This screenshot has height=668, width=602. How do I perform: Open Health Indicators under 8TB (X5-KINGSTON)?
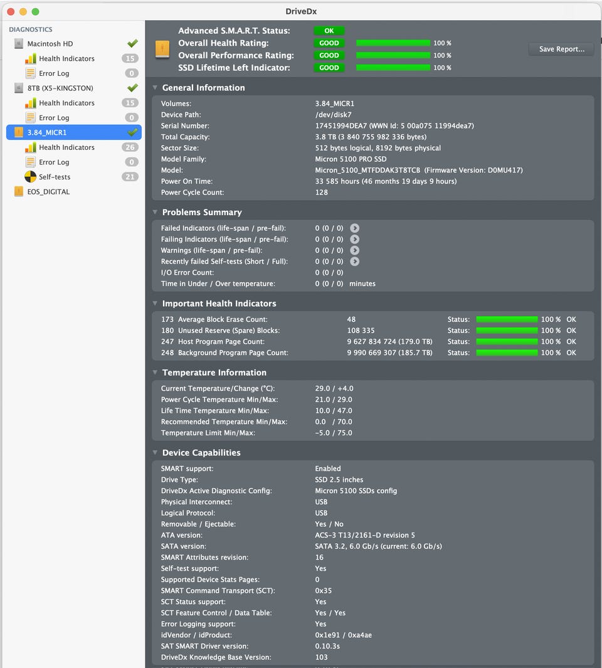[66, 103]
